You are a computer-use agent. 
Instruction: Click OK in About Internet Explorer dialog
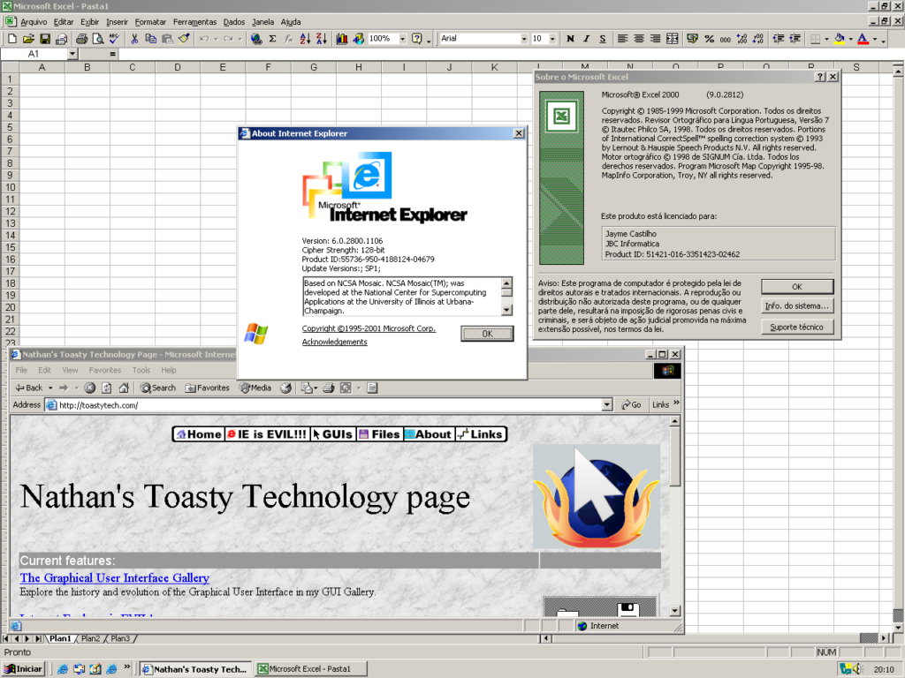coord(487,334)
